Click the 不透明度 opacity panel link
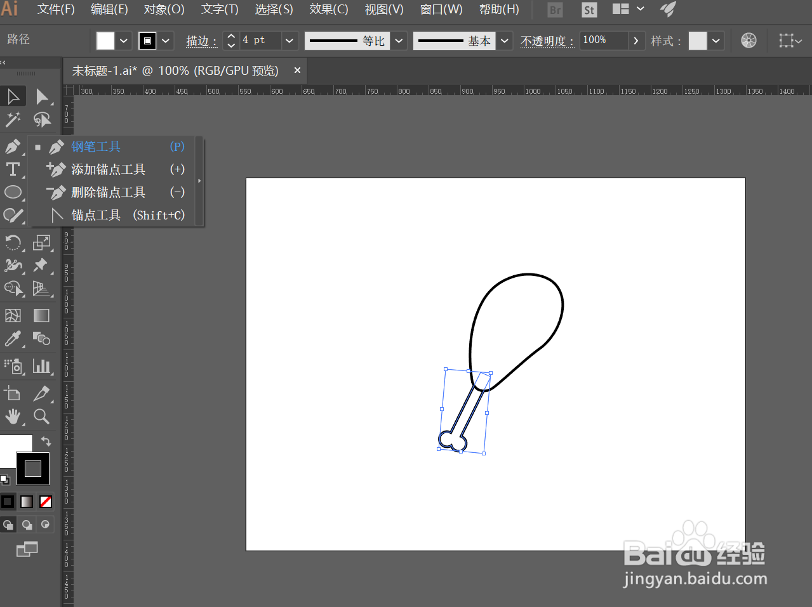Image resolution: width=812 pixels, height=607 pixels. [x=547, y=41]
